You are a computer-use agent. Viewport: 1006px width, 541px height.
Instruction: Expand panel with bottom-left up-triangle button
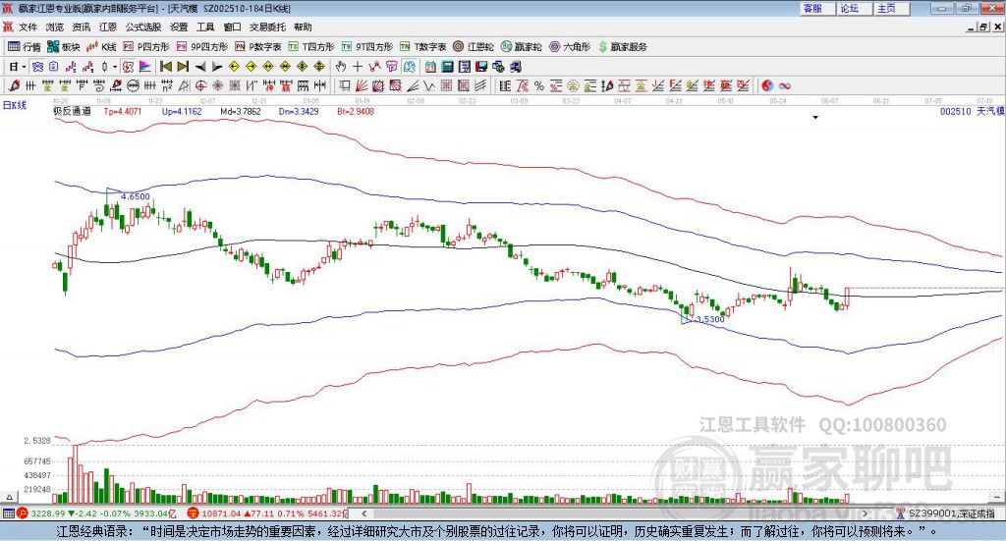tap(10, 497)
